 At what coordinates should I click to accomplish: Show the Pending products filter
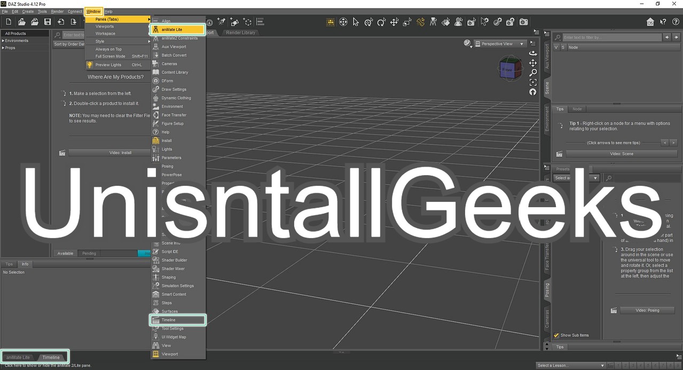pyautogui.click(x=89, y=253)
